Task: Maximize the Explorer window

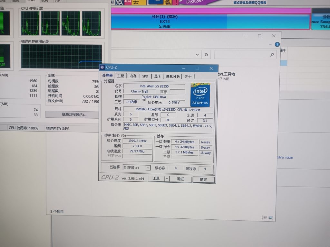Action: 259,36
